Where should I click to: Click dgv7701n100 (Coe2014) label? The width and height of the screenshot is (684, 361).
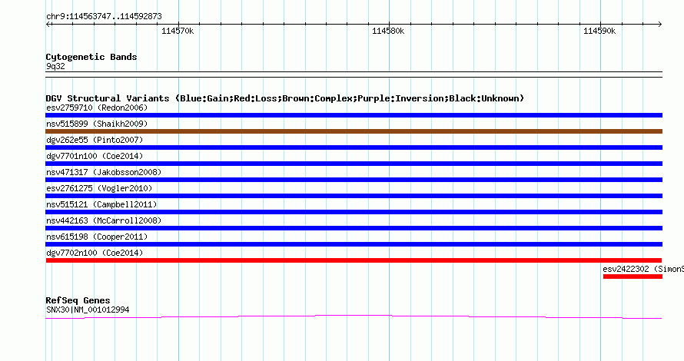95,156
